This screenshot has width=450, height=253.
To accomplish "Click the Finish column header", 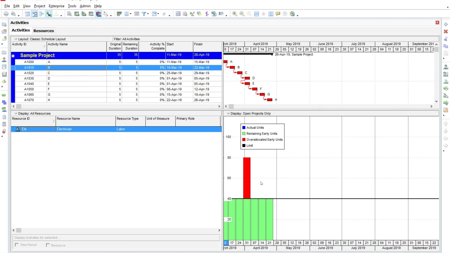I will (x=207, y=46).
